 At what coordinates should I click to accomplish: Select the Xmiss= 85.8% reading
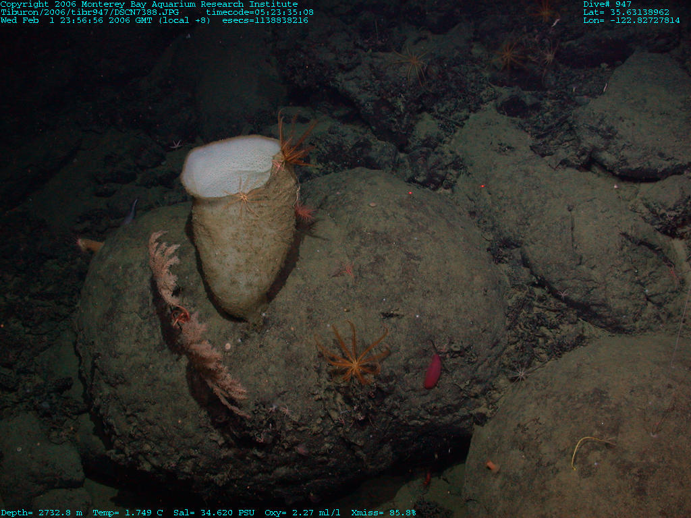point(383,513)
